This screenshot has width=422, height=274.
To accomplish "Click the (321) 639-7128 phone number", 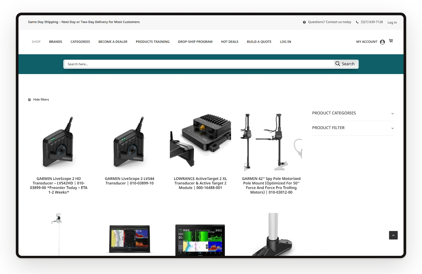I will [x=372, y=22].
